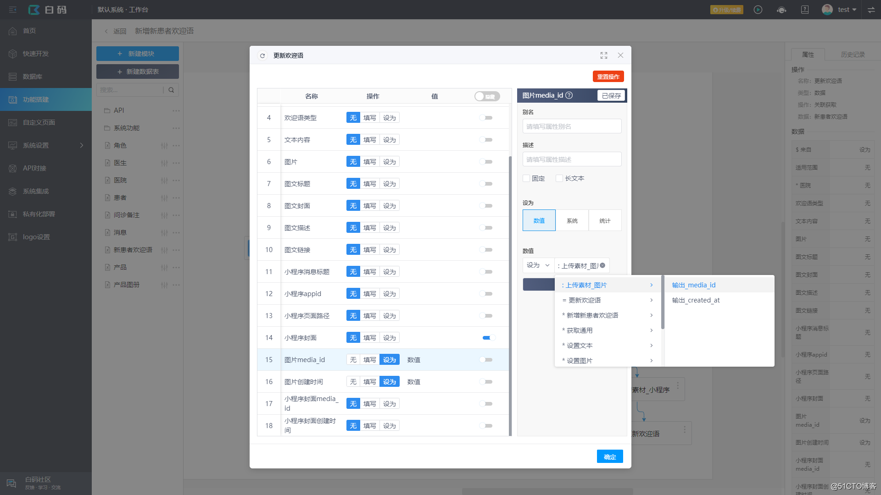Screen dimensions: 881x495
Task: Toggle the switch for 欢迎语类型 row
Action: point(486,118)
